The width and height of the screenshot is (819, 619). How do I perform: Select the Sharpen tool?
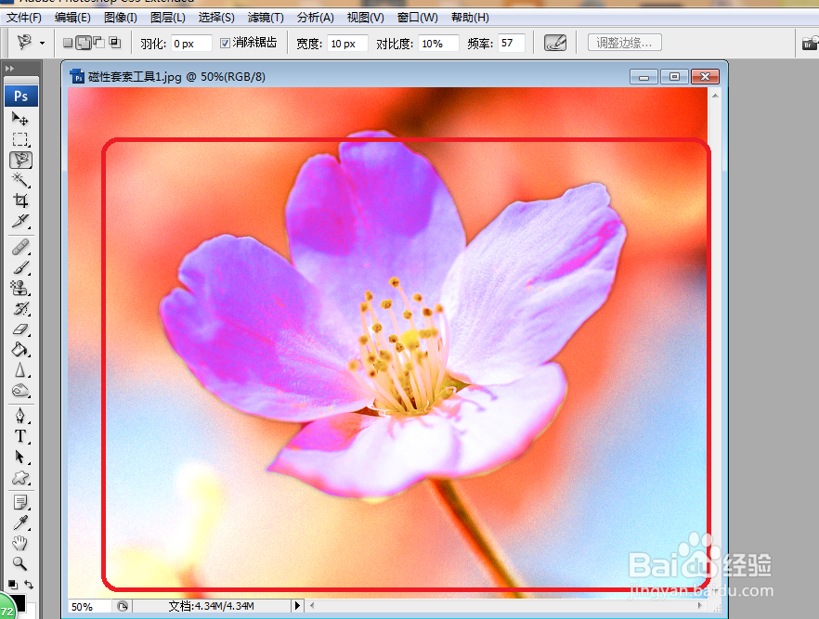20,370
